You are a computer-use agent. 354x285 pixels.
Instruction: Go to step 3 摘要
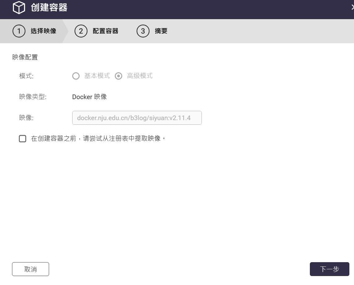[x=152, y=31]
